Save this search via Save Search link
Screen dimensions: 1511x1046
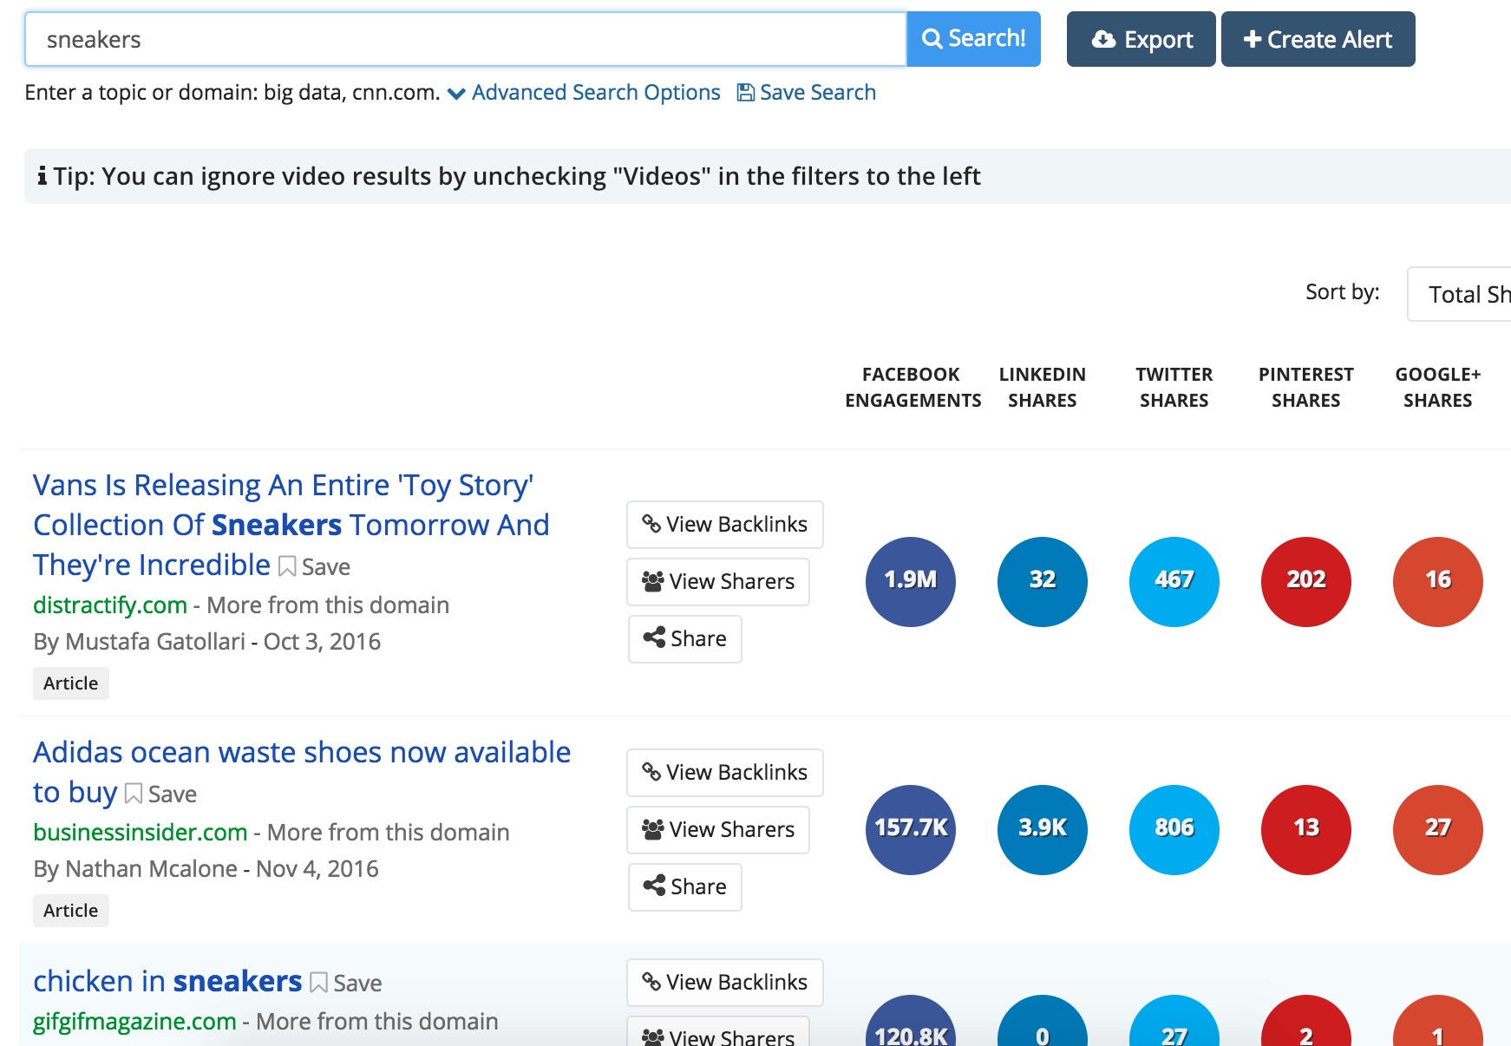[807, 93]
